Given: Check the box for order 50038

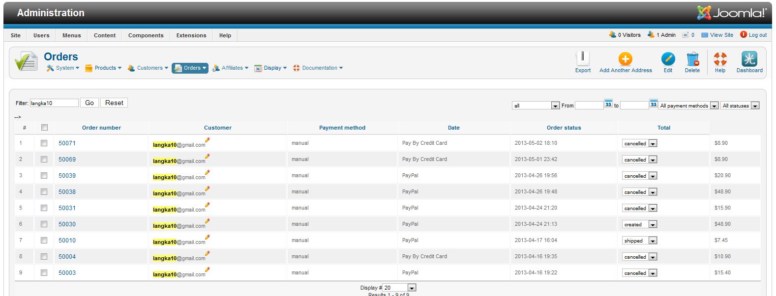Looking at the screenshot, I should click(44, 192).
